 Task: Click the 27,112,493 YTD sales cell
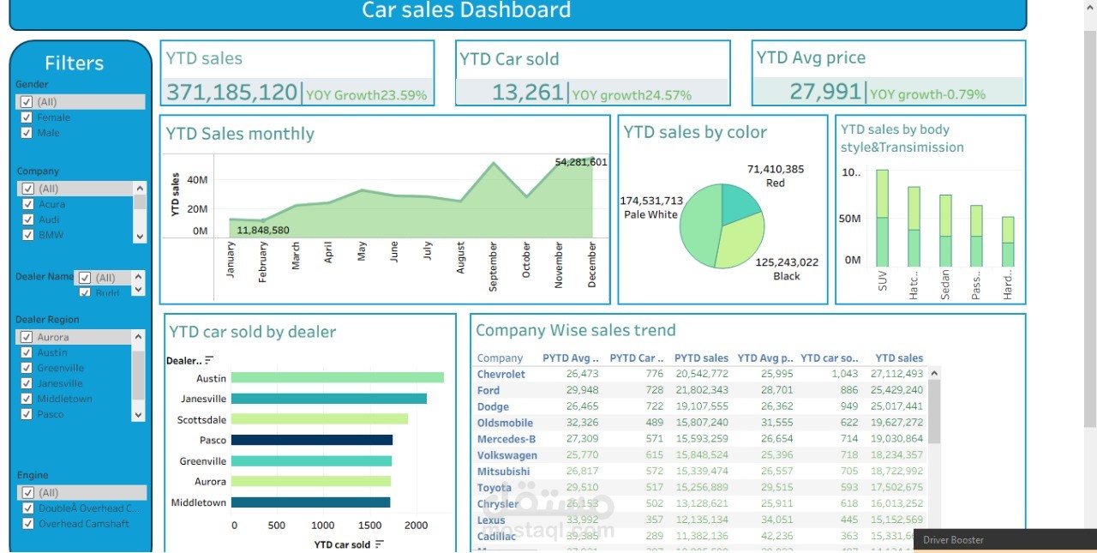click(x=897, y=375)
